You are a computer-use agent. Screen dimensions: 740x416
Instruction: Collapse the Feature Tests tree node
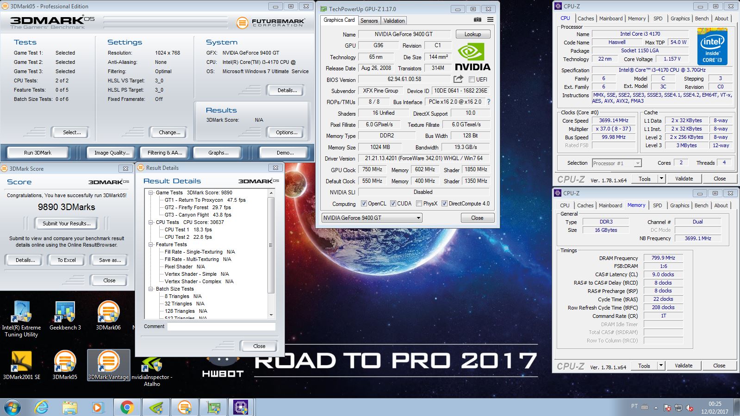point(151,244)
